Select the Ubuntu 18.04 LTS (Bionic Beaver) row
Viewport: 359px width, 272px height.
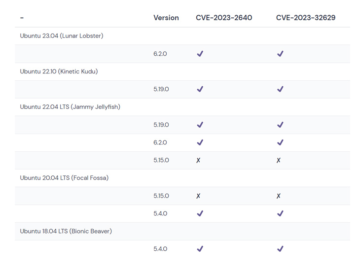coord(182,231)
